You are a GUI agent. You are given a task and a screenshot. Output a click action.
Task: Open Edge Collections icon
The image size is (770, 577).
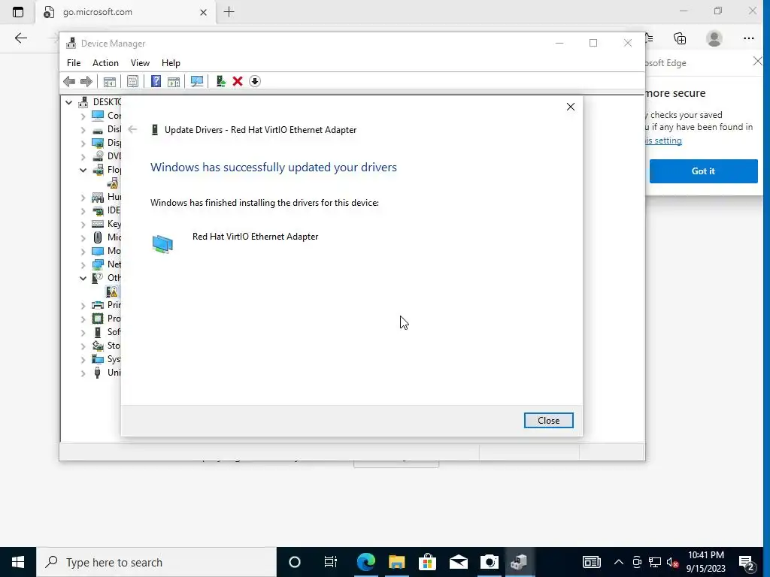[680, 38]
